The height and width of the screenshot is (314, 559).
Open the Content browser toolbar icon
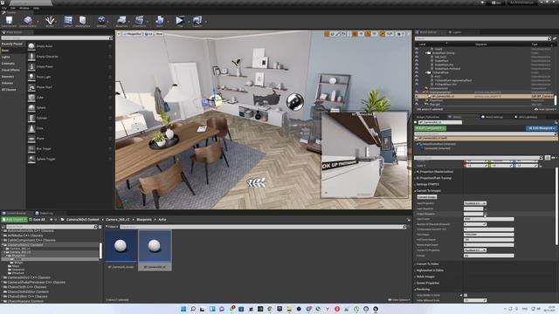pyautogui.click(x=68, y=21)
